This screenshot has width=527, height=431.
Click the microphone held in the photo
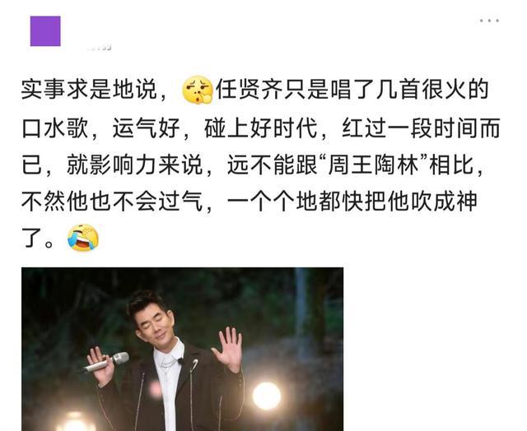click(106, 363)
